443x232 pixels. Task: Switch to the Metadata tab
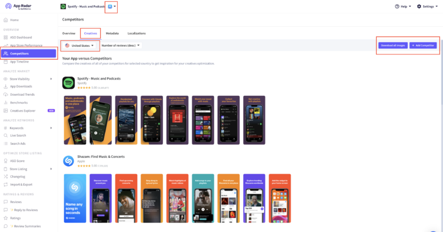[x=112, y=33]
